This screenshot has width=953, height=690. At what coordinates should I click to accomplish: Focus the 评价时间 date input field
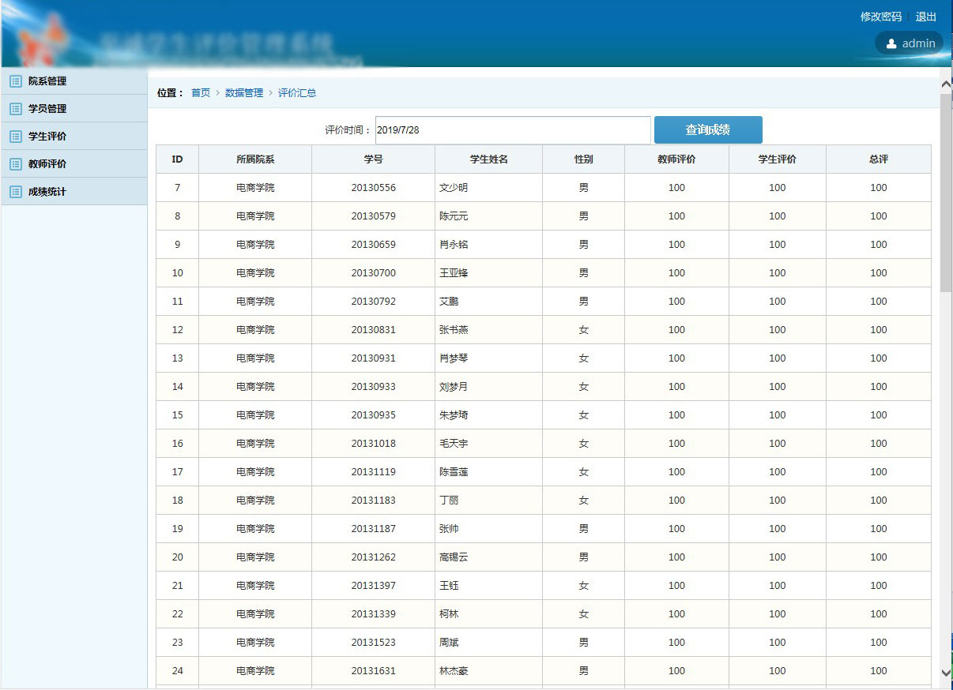512,130
